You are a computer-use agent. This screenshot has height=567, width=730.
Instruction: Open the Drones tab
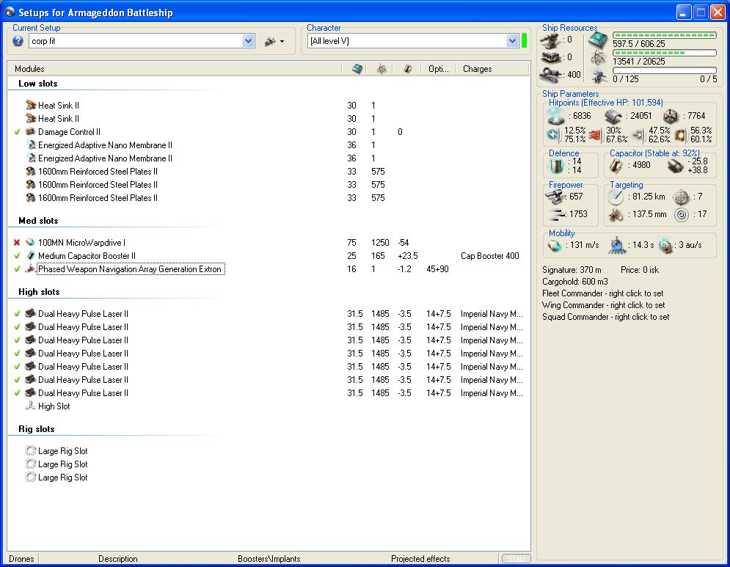(x=21, y=559)
